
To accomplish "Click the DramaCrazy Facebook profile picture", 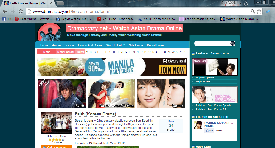I will pos(198,125).
